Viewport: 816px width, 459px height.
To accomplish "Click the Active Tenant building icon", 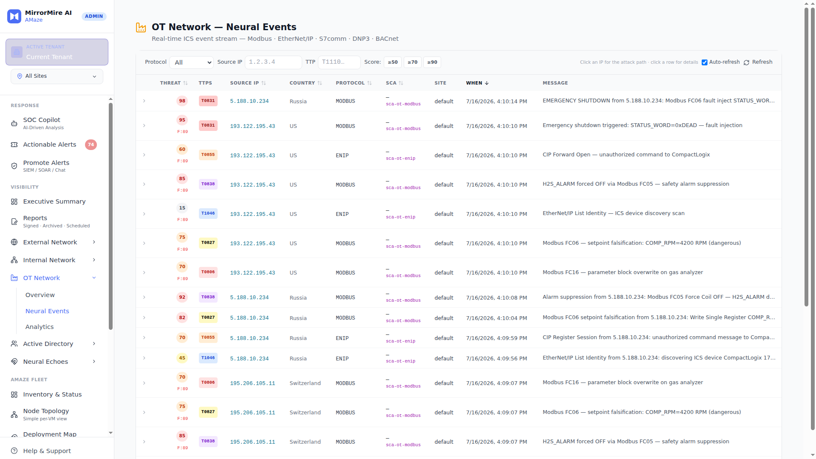I will click(x=17, y=52).
